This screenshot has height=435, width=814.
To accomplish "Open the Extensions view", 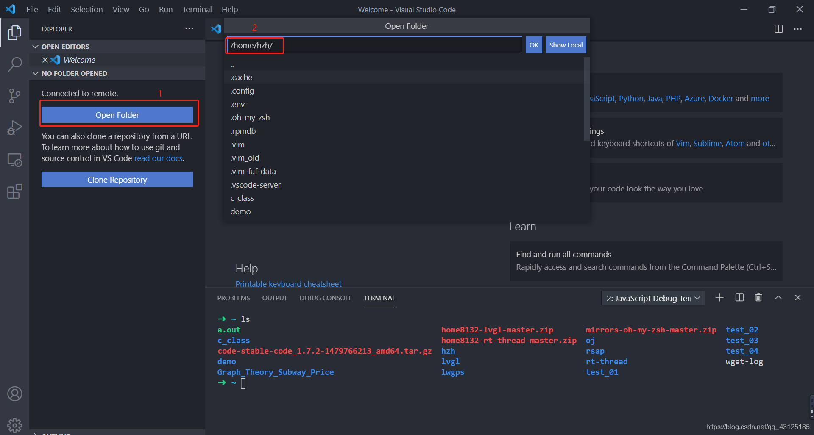I will pos(14,191).
